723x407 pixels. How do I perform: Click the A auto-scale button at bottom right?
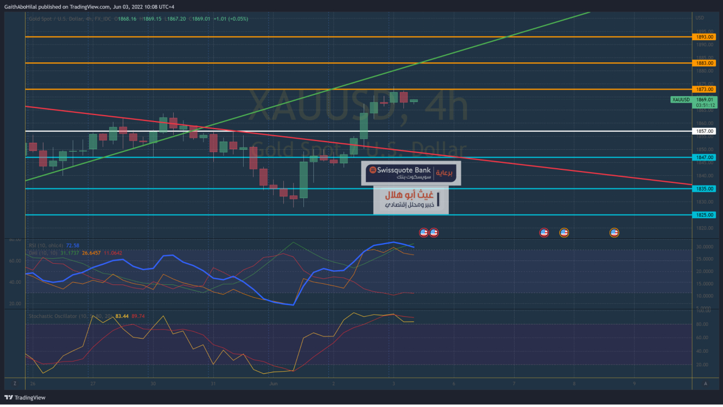[x=705, y=383]
